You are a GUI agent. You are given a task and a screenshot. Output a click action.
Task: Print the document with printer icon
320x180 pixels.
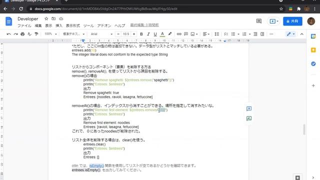click(22, 34)
